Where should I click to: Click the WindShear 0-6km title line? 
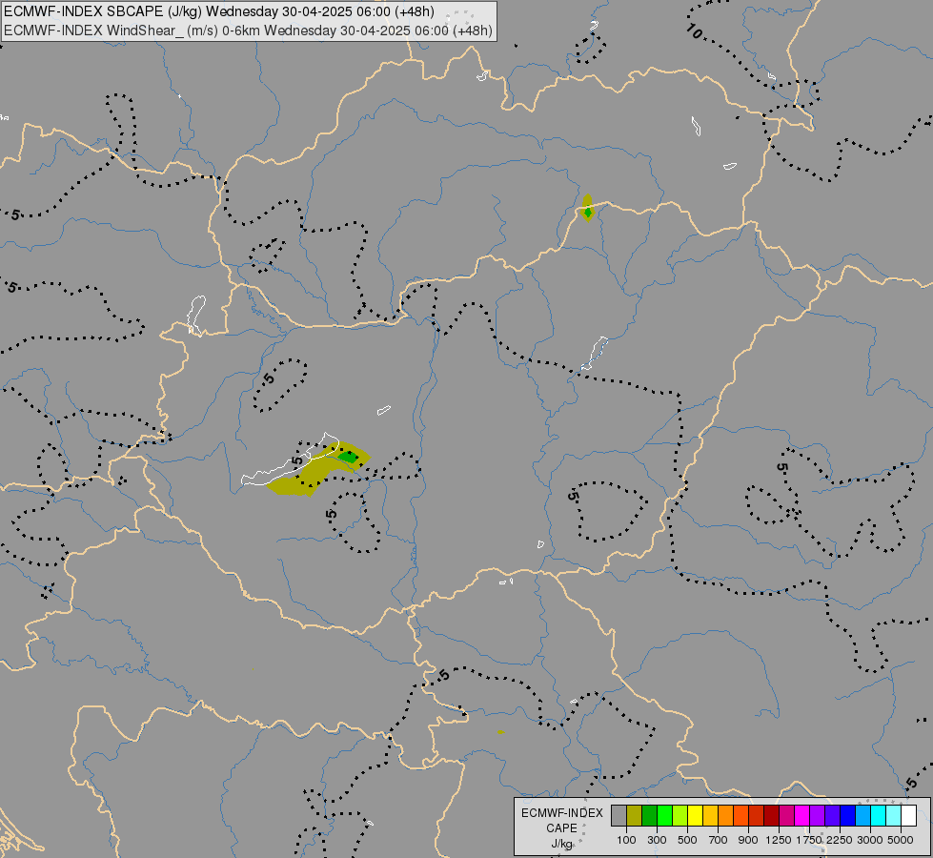[248, 31]
